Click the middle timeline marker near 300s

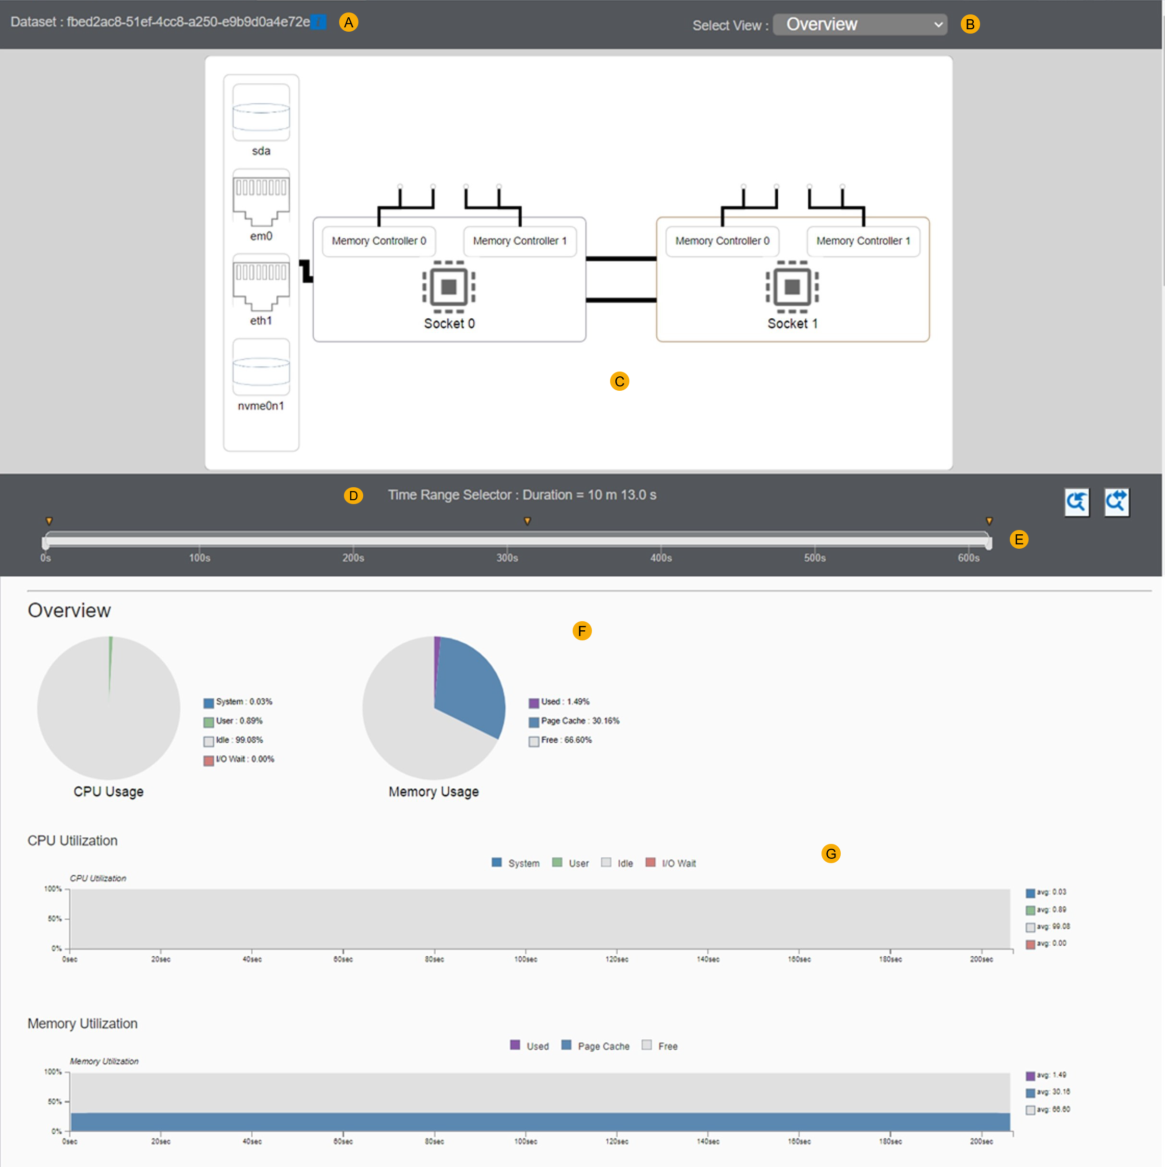[527, 521]
